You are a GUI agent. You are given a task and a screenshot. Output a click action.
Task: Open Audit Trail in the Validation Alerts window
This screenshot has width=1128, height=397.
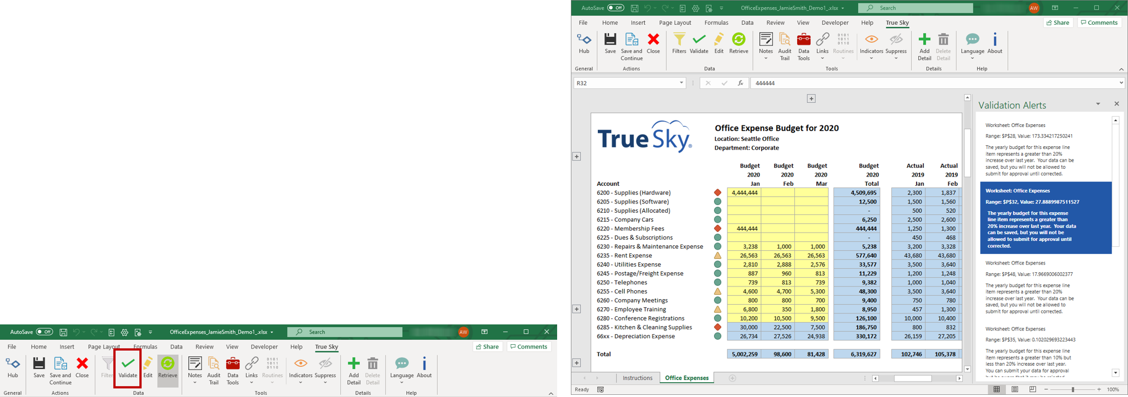click(784, 47)
